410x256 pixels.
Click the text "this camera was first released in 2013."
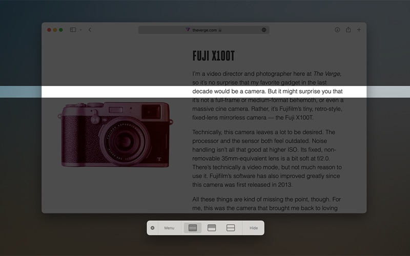coord(242,185)
